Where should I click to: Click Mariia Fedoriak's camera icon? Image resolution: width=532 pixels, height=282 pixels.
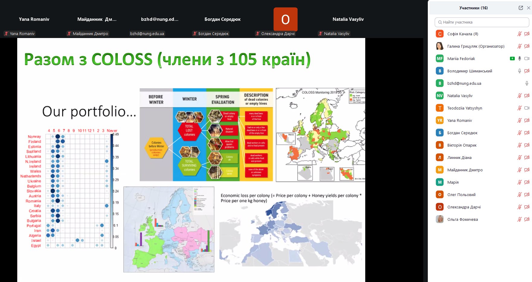527,59
